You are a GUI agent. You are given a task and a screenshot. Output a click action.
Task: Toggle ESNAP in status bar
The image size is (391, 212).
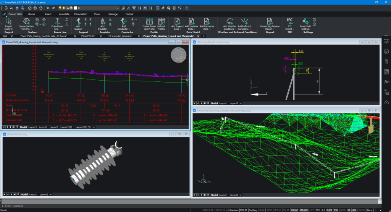(294, 210)
